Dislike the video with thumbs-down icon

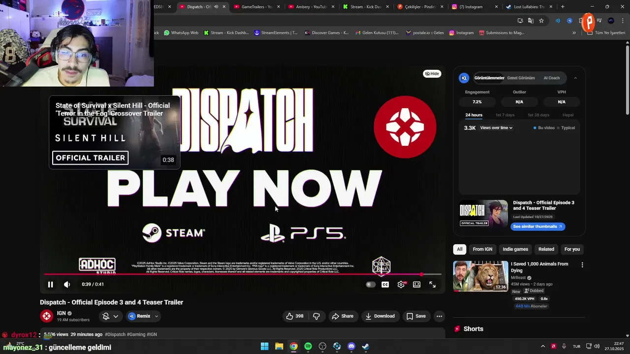point(316,316)
